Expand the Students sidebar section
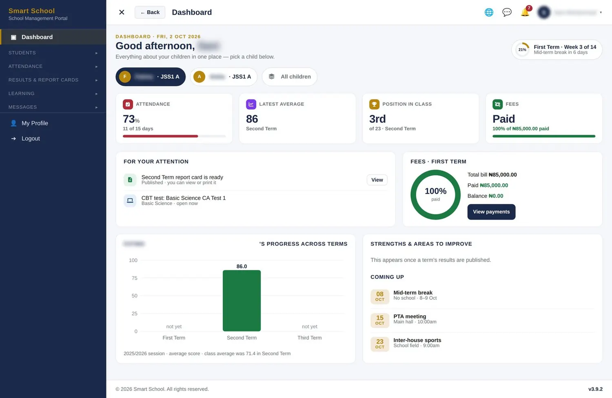The height and width of the screenshot is (398, 612). coord(53,53)
